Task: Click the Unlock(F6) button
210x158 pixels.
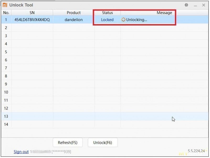Action: (103, 143)
